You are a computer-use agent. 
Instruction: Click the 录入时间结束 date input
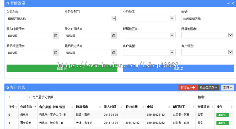click(x=88, y=36)
